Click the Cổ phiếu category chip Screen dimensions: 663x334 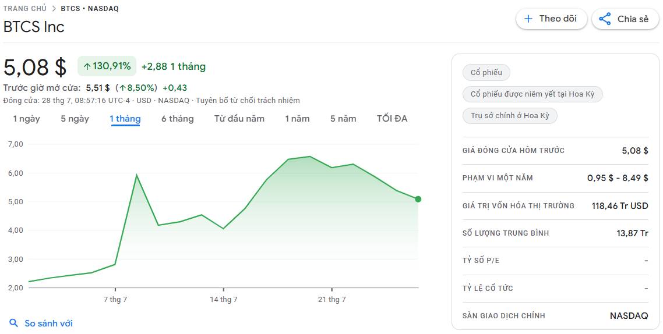click(486, 73)
